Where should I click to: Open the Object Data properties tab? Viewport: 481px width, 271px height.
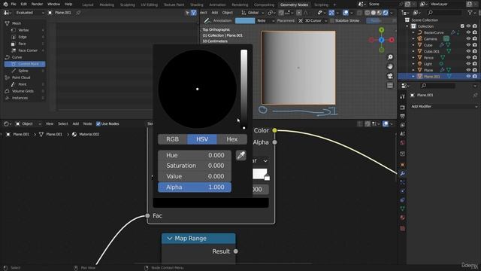402,209
